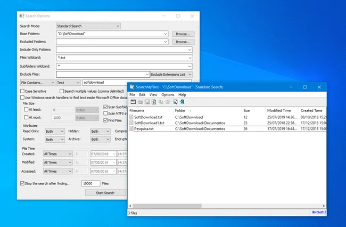Expand Excluded Folders dropdown
The width and height of the screenshot is (346, 227).
click(x=165, y=42)
